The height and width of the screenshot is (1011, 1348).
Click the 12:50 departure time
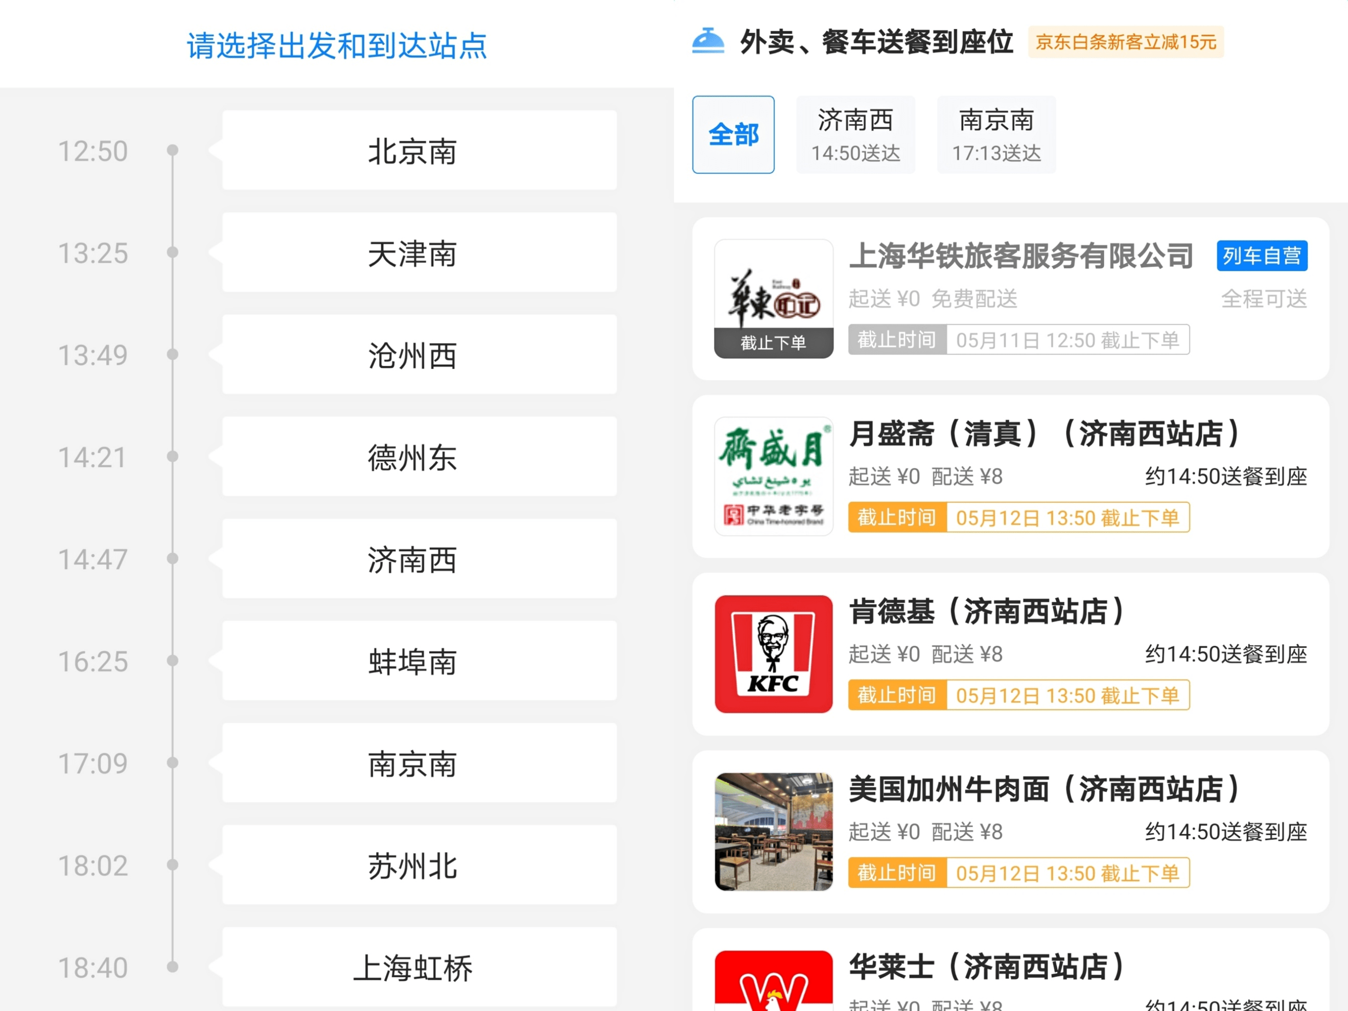point(92,151)
